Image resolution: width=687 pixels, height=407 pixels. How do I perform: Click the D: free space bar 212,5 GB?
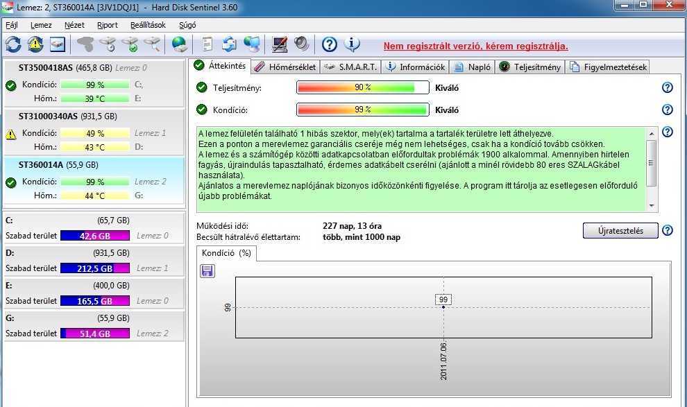(x=95, y=268)
